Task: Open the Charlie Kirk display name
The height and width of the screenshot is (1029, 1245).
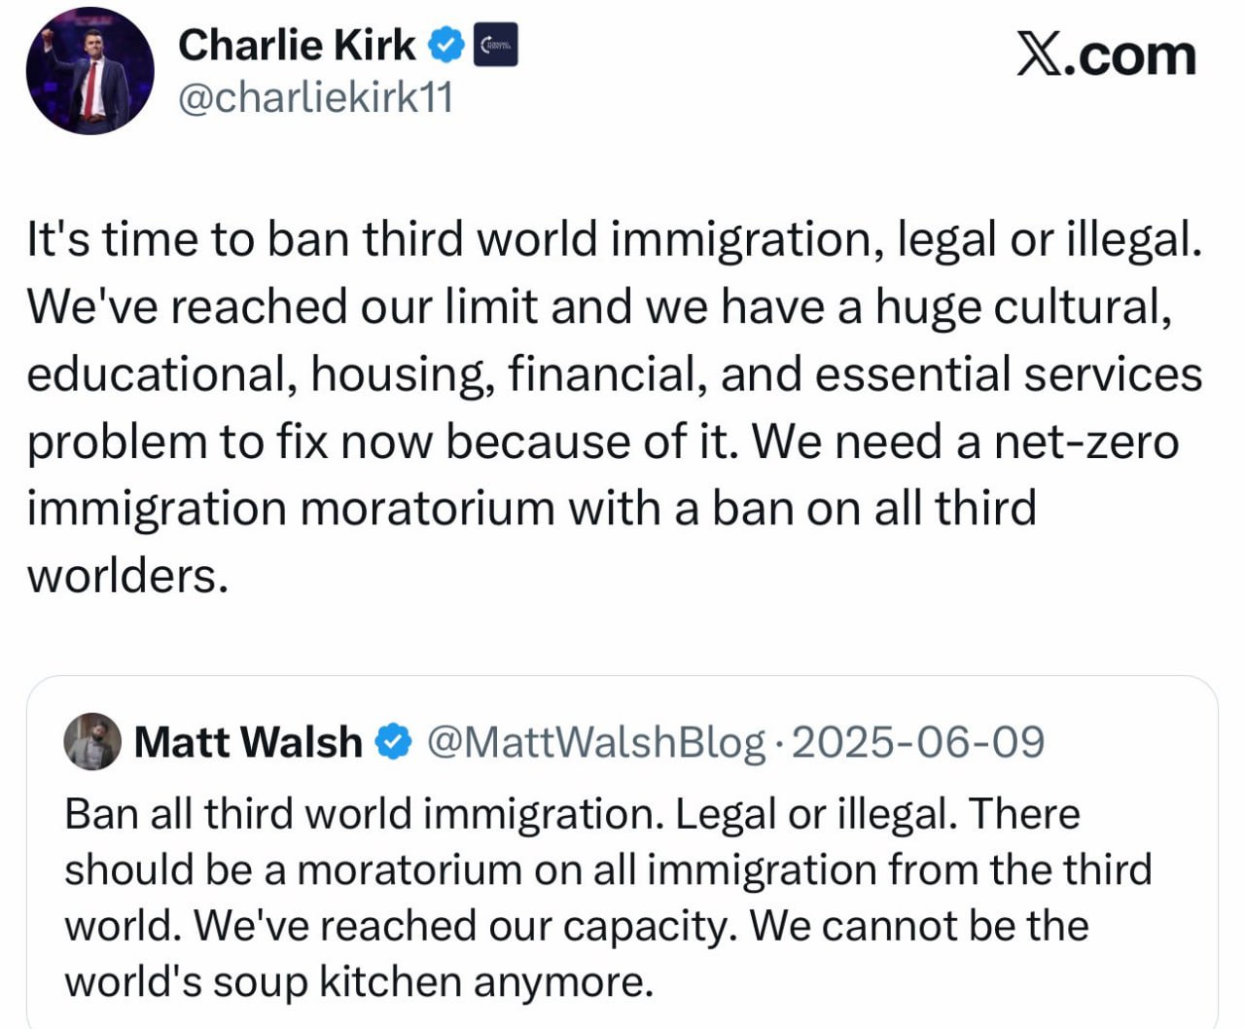Action: (297, 45)
